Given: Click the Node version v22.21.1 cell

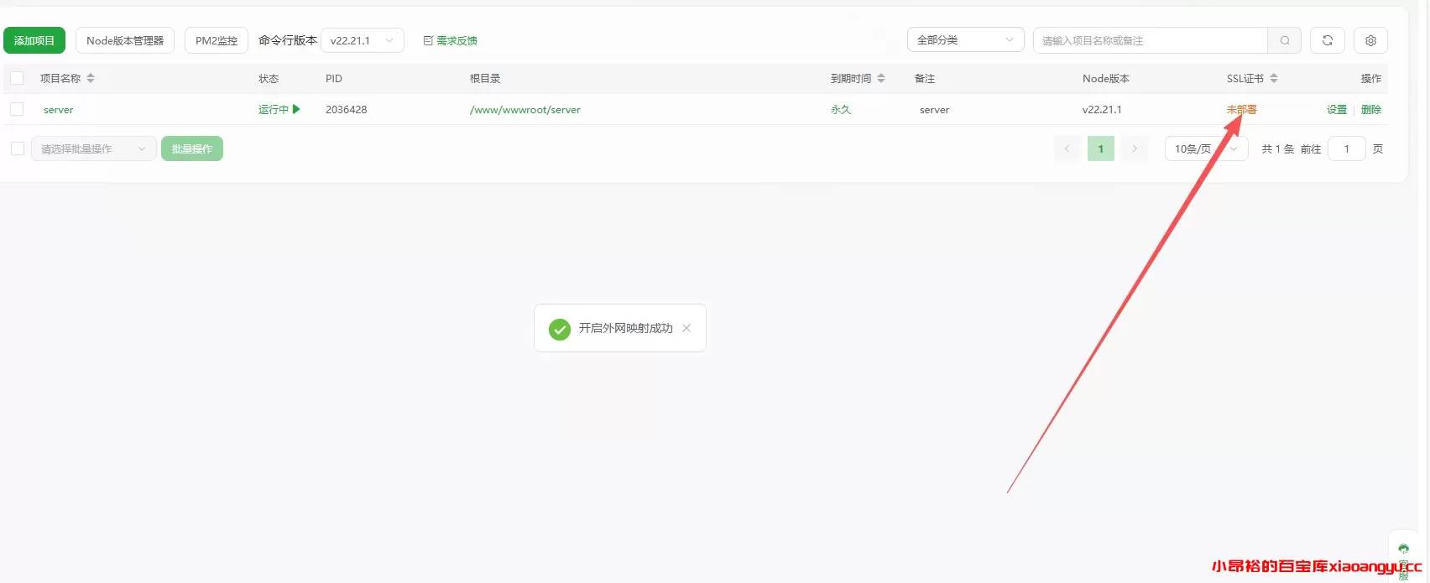Looking at the screenshot, I should pyautogui.click(x=1102, y=110).
